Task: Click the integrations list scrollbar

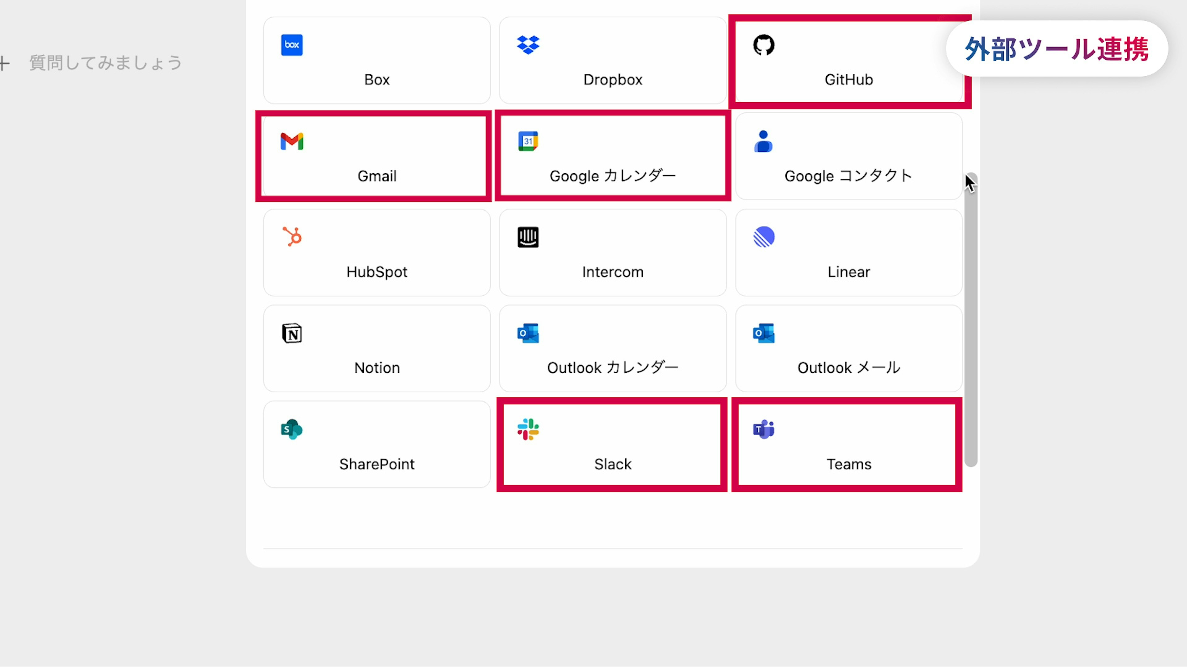Action: (x=970, y=322)
